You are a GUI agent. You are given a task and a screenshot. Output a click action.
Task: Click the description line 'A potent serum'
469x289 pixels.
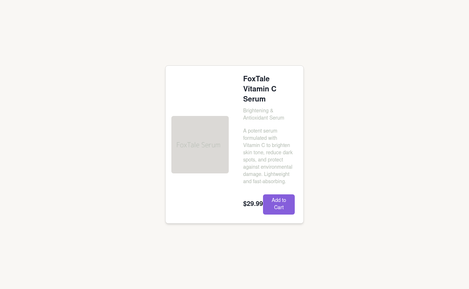(260, 131)
